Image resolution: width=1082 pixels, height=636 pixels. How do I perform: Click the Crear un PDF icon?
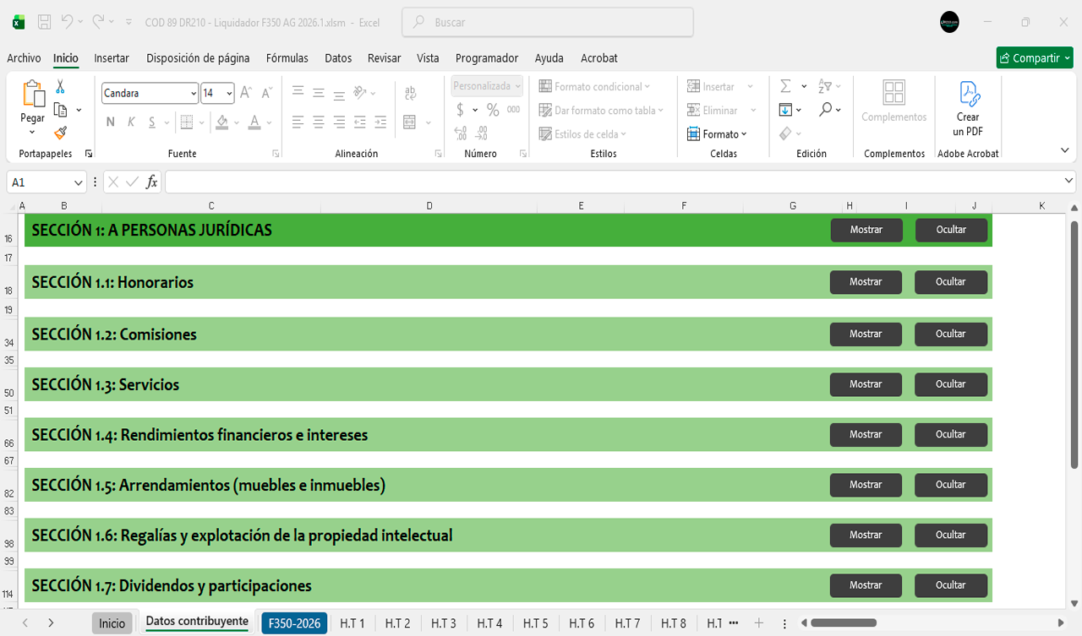coord(968,108)
